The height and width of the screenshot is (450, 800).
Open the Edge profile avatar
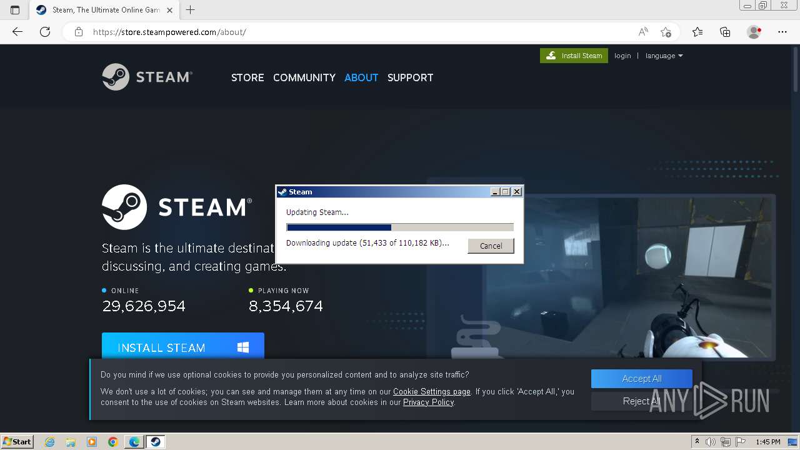point(754,32)
